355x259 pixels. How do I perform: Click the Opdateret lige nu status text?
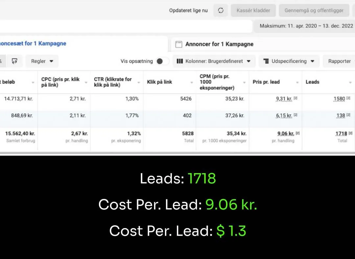tap(188, 11)
